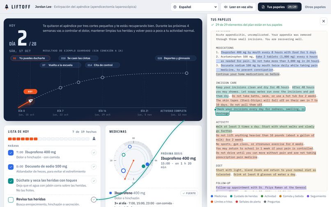Click the rocket marker on recovery curve
The height and width of the screenshot is (207, 331).
click(x=31, y=101)
